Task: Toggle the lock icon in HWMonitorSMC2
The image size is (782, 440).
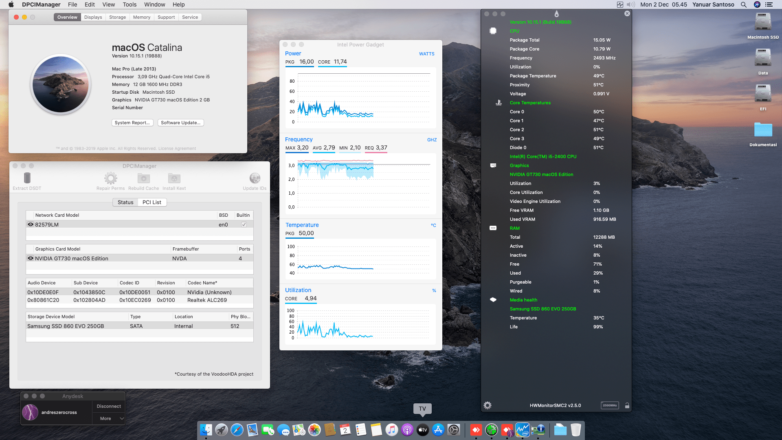Action: 627,405
